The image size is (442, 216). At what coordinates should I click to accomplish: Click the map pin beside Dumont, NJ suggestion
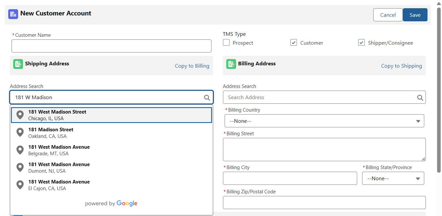[x=20, y=167]
